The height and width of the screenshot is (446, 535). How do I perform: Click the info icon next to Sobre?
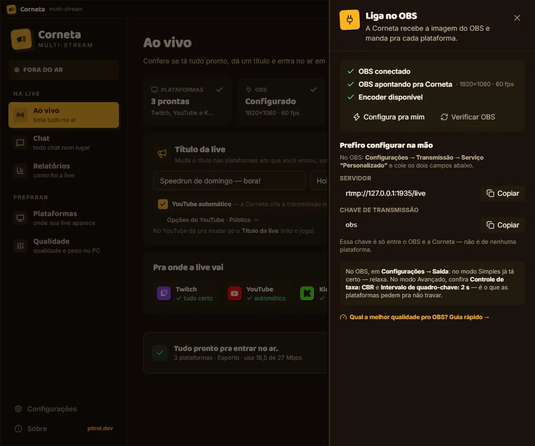click(x=18, y=429)
